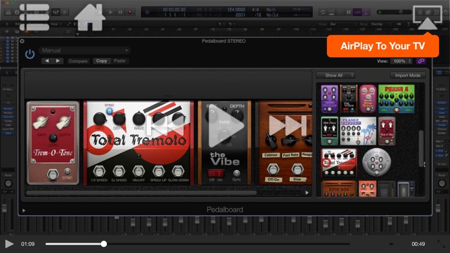Click the Spin Box Fast Rate knob
450x253 pixels.
coord(290,140)
